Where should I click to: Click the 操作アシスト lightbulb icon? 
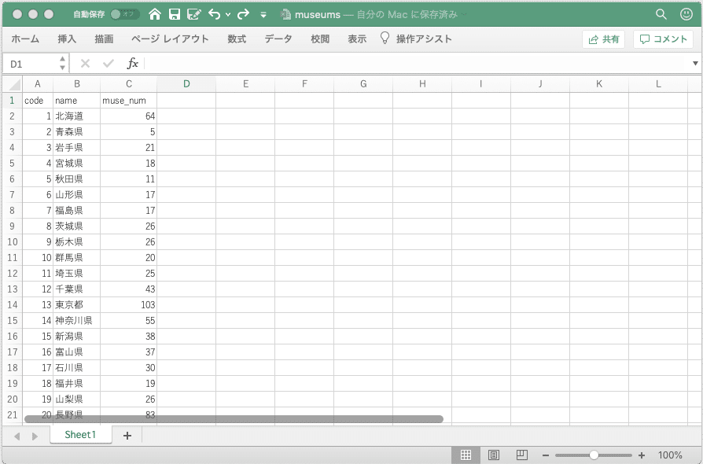[x=385, y=38]
